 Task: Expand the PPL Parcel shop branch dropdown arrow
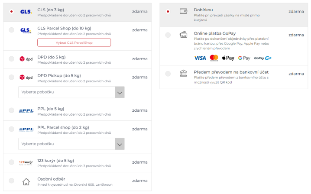click(x=120, y=144)
